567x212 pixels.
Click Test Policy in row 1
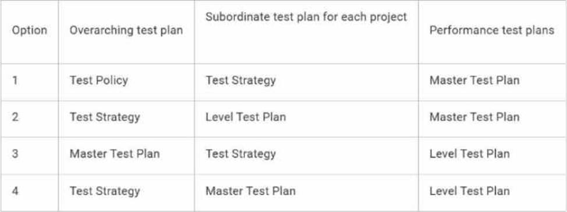[x=99, y=80]
